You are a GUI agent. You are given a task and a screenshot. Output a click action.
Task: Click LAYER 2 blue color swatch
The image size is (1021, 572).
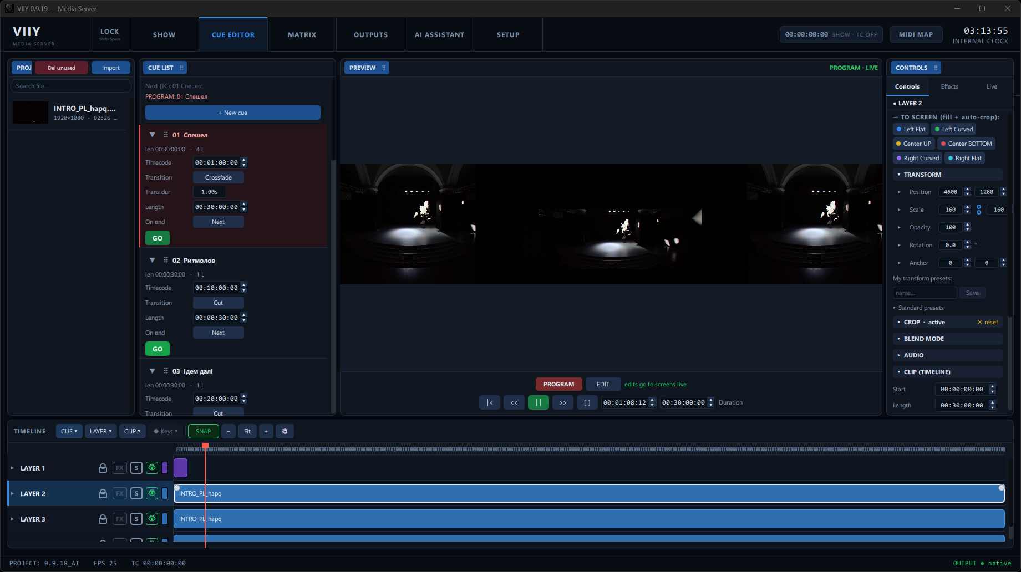[x=165, y=493]
